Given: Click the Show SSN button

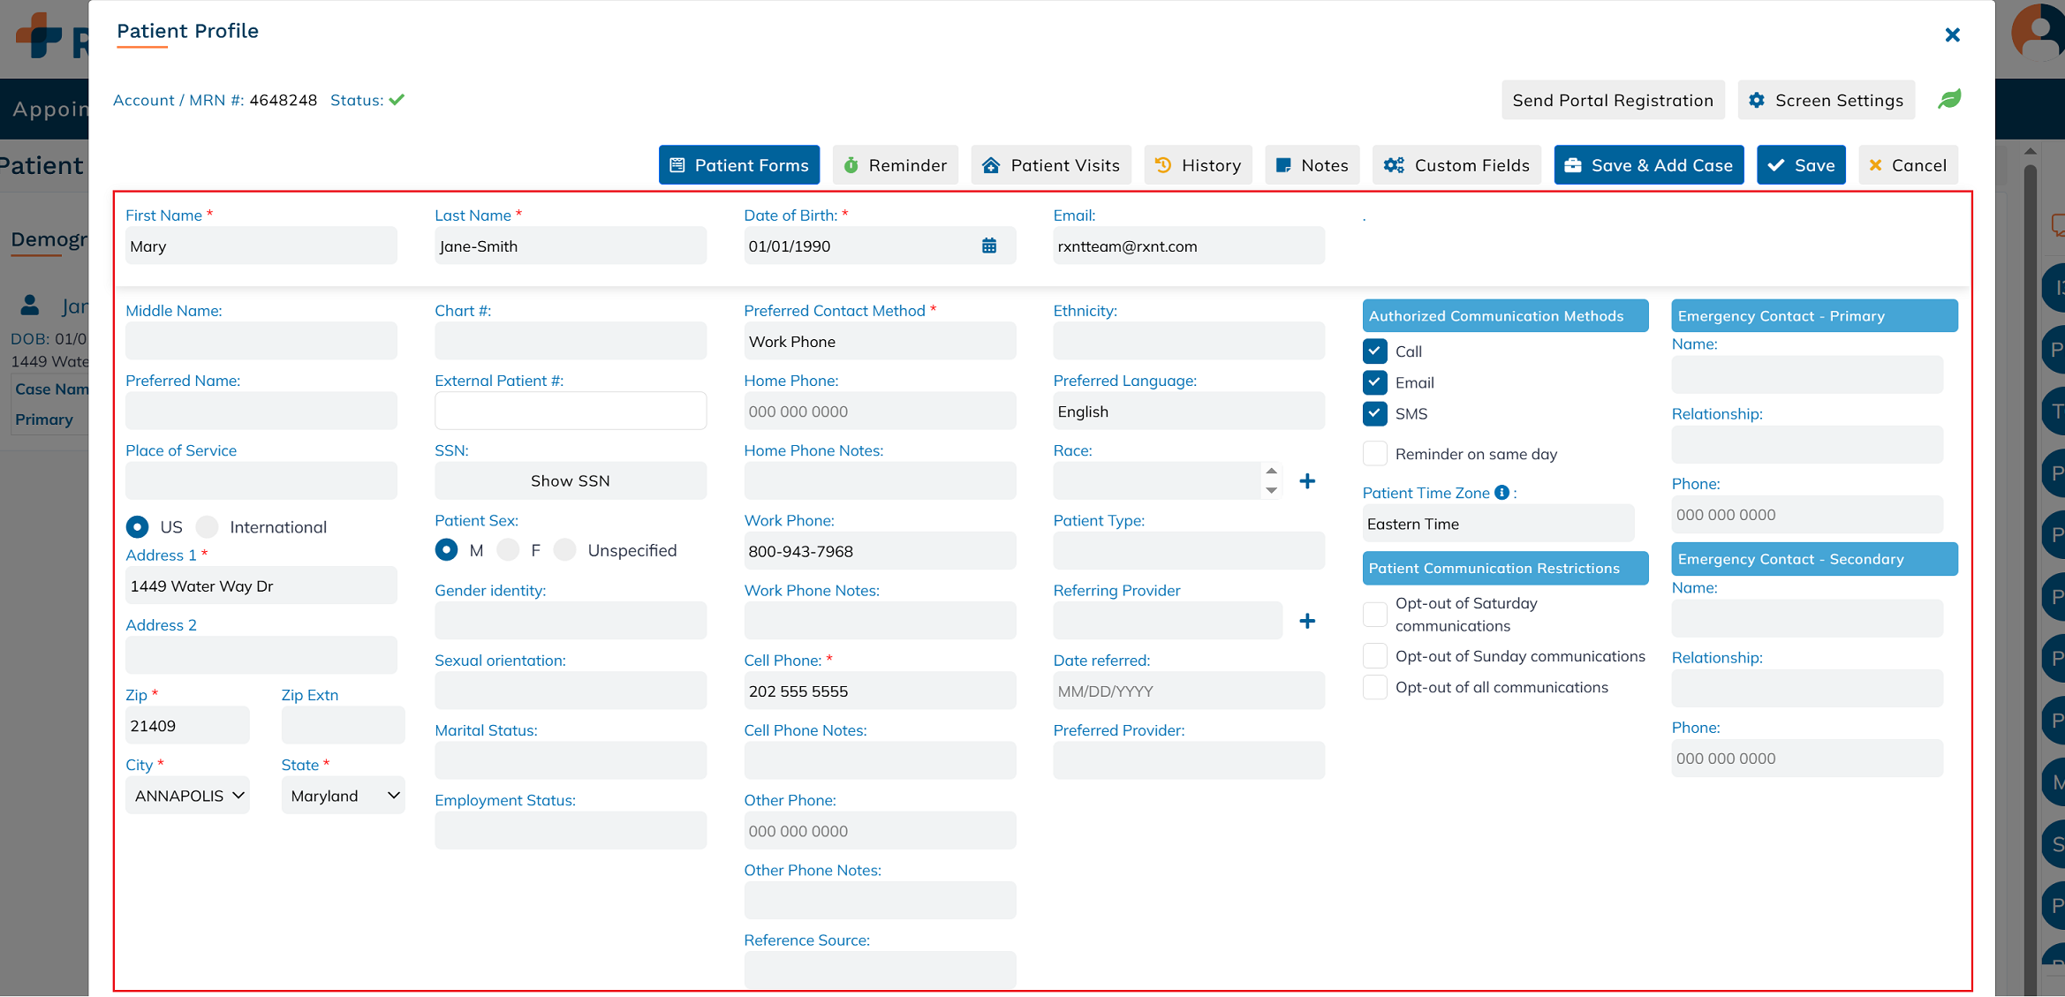Looking at the screenshot, I should 570,481.
